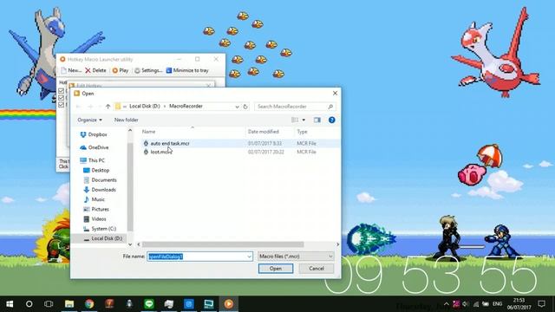Click the horizontal scrollbar in file list
Viewport: 555px width, 312px height.
click(x=223, y=244)
